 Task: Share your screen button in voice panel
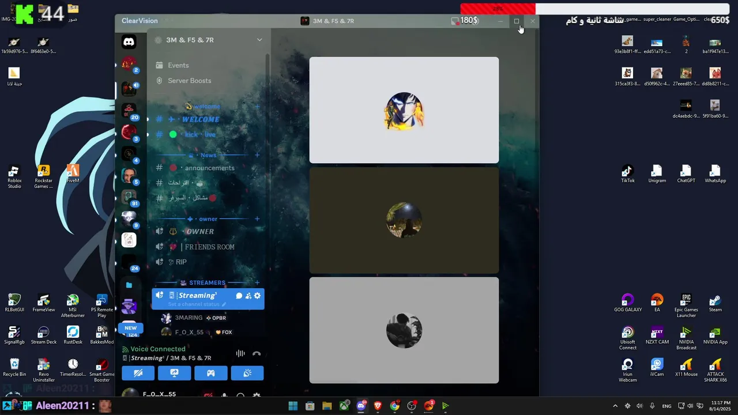(x=174, y=373)
